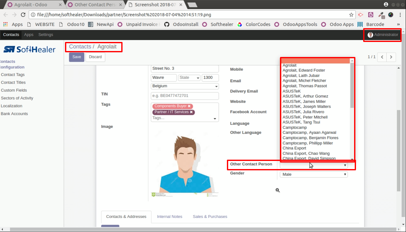Open the Chrome three-dot menu
Viewport: 406px width, 232px height.
(x=400, y=15)
